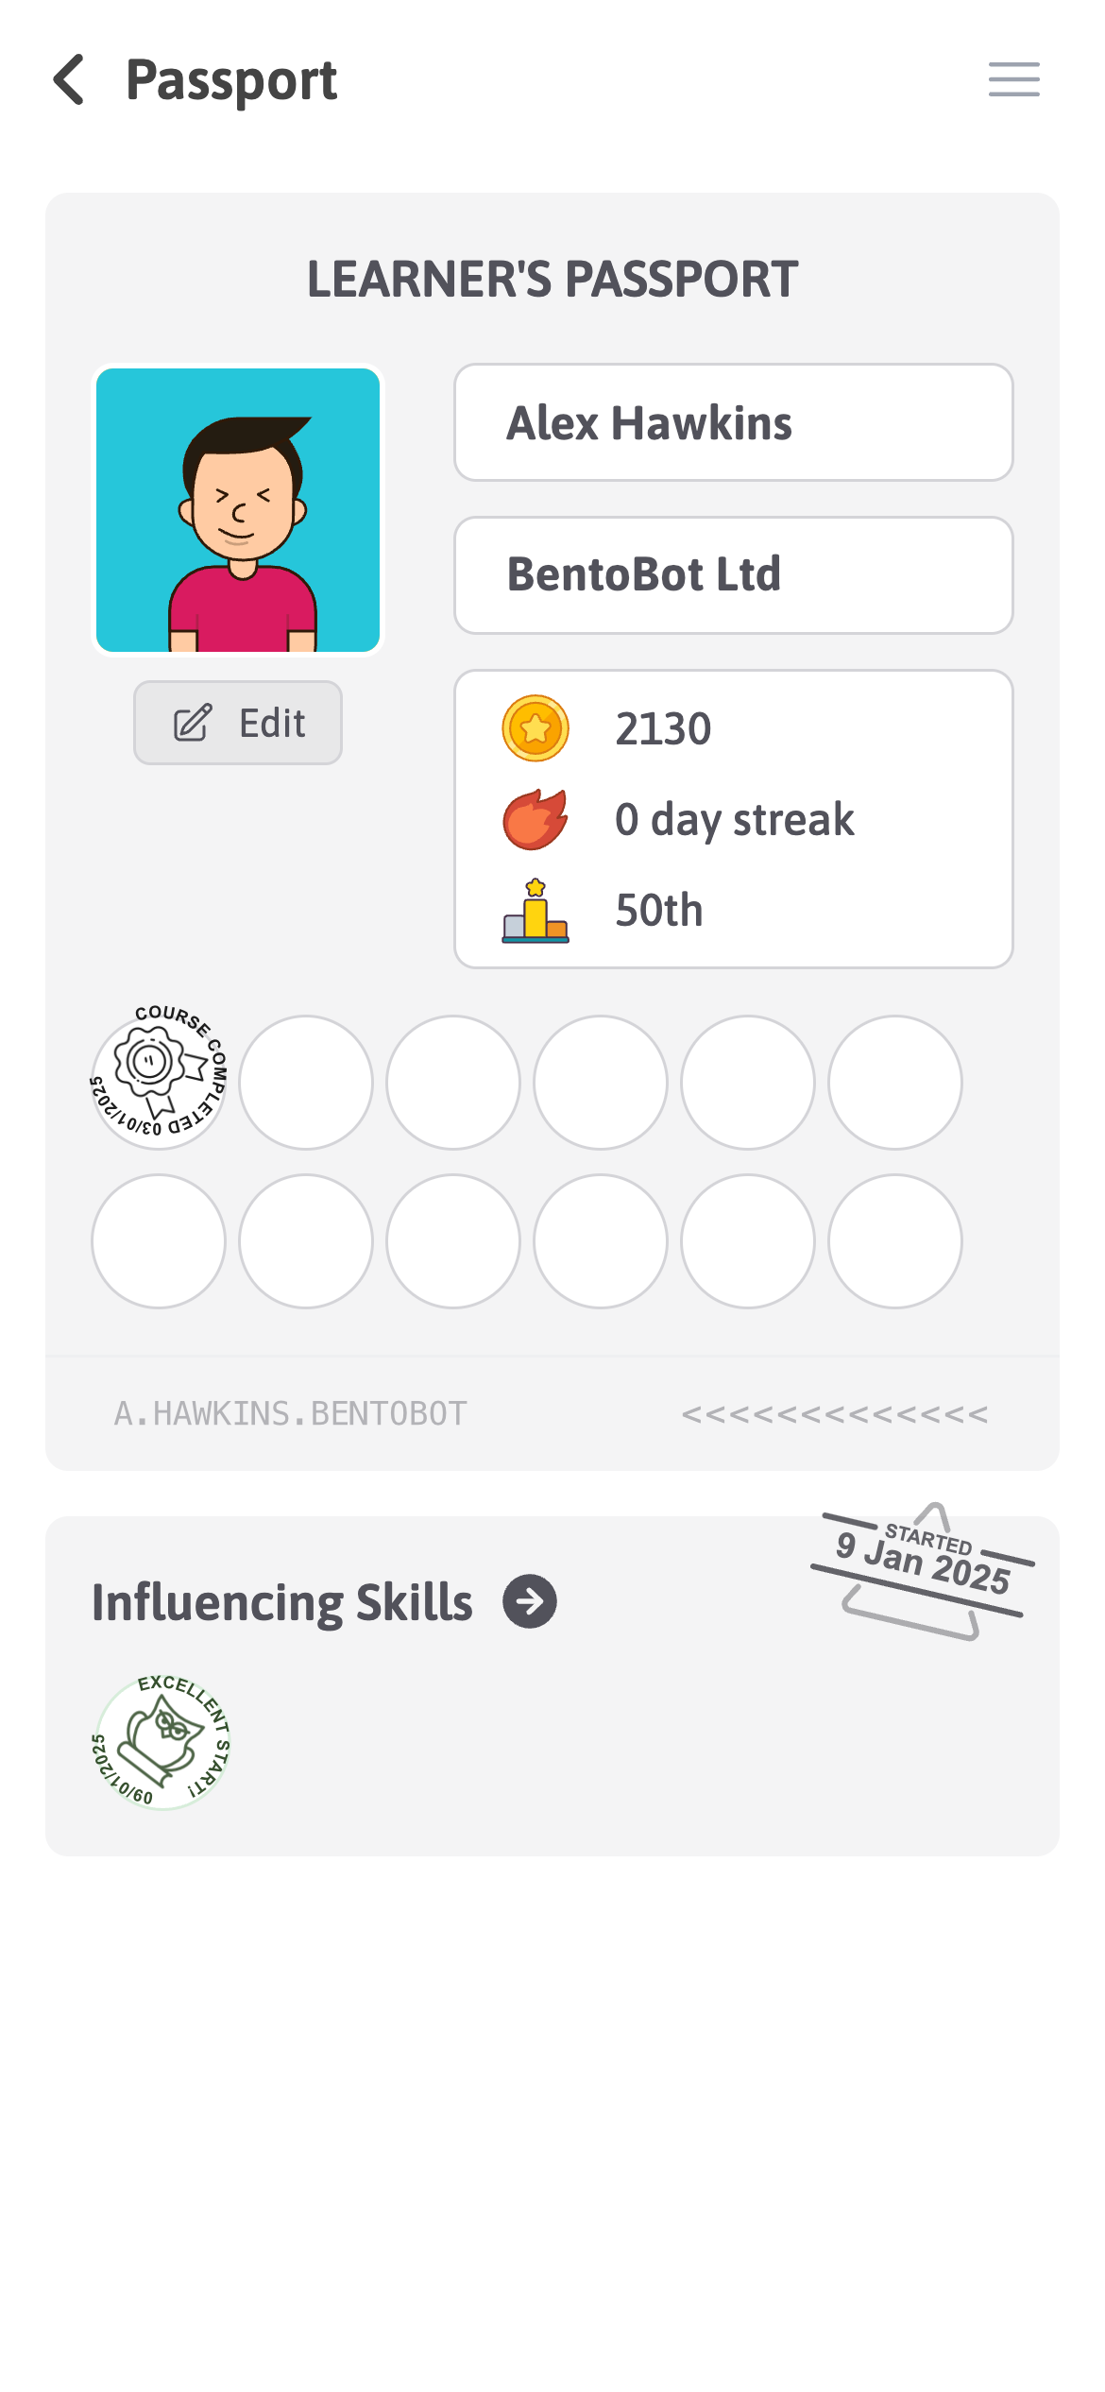Image resolution: width=1105 pixels, height=2392 pixels.
Task: Go back using the arrow beside Passport
Action: (x=69, y=79)
